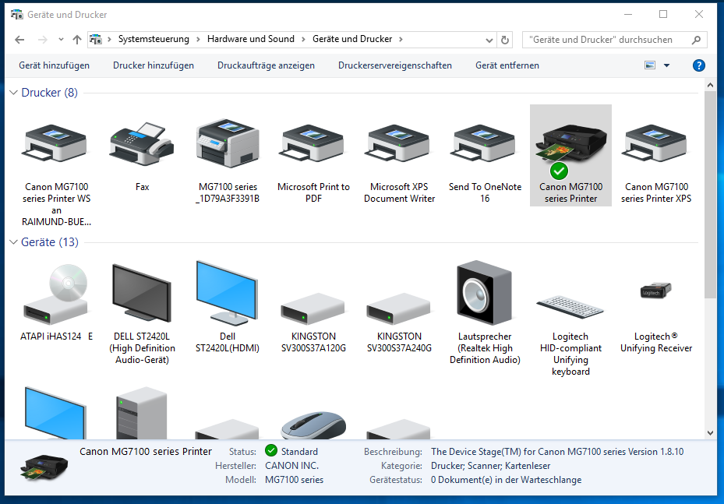724x504 pixels.
Task: Click Gerät hinzufügen in the toolbar
Action: [54, 65]
